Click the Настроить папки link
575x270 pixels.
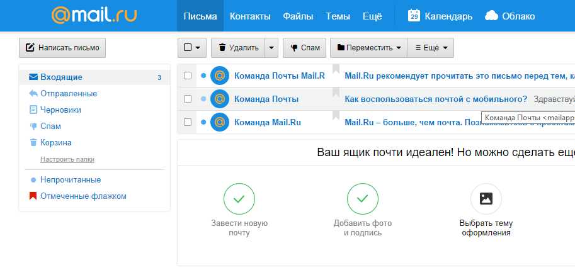[x=67, y=159]
